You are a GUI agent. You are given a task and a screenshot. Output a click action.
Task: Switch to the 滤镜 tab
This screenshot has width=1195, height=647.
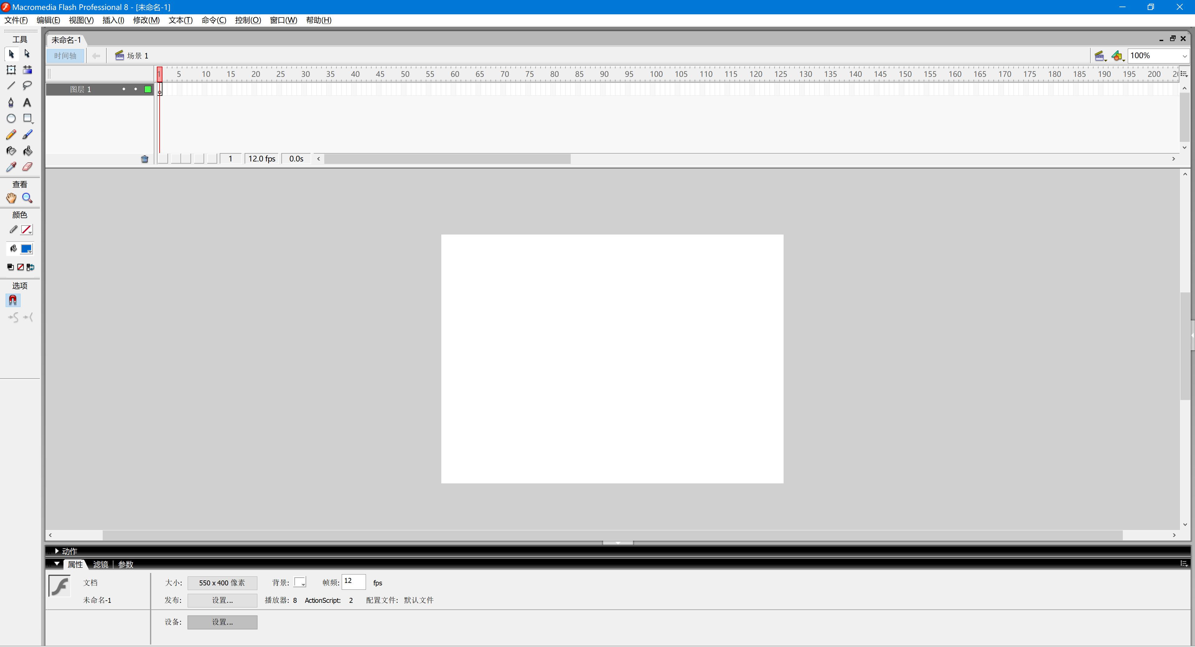point(100,565)
